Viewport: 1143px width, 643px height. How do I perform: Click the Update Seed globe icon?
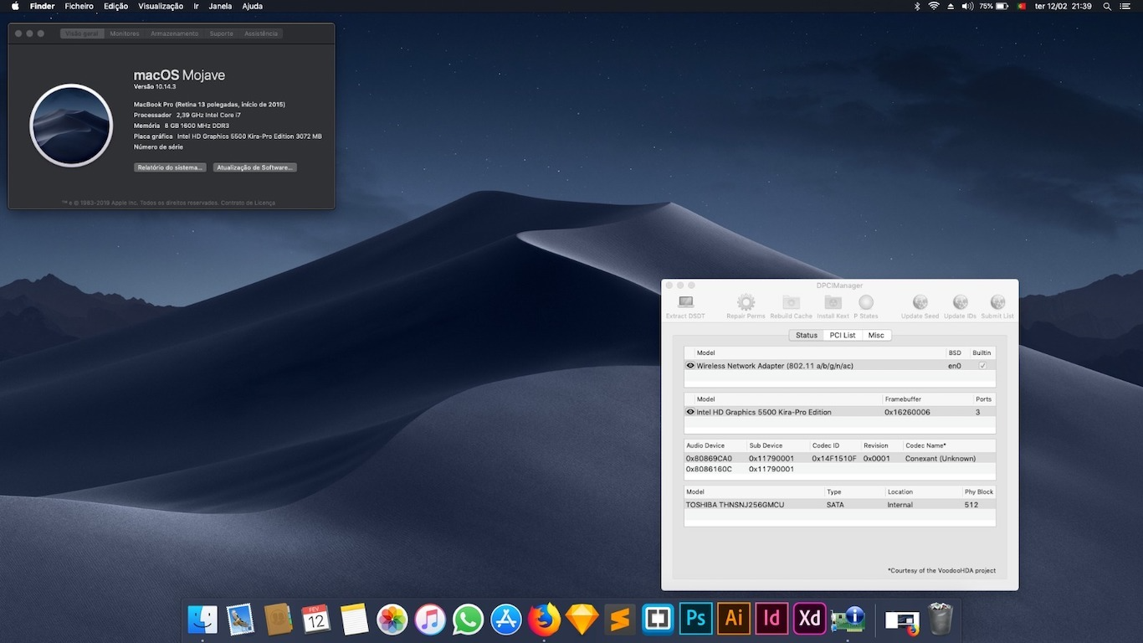pos(919,302)
